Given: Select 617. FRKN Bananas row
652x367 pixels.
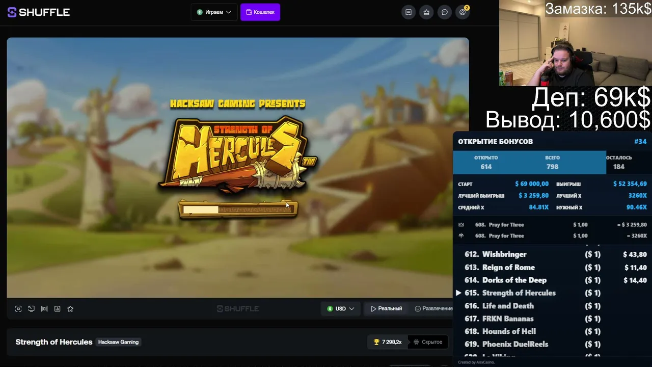Looking at the screenshot, I should tap(552, 319).
